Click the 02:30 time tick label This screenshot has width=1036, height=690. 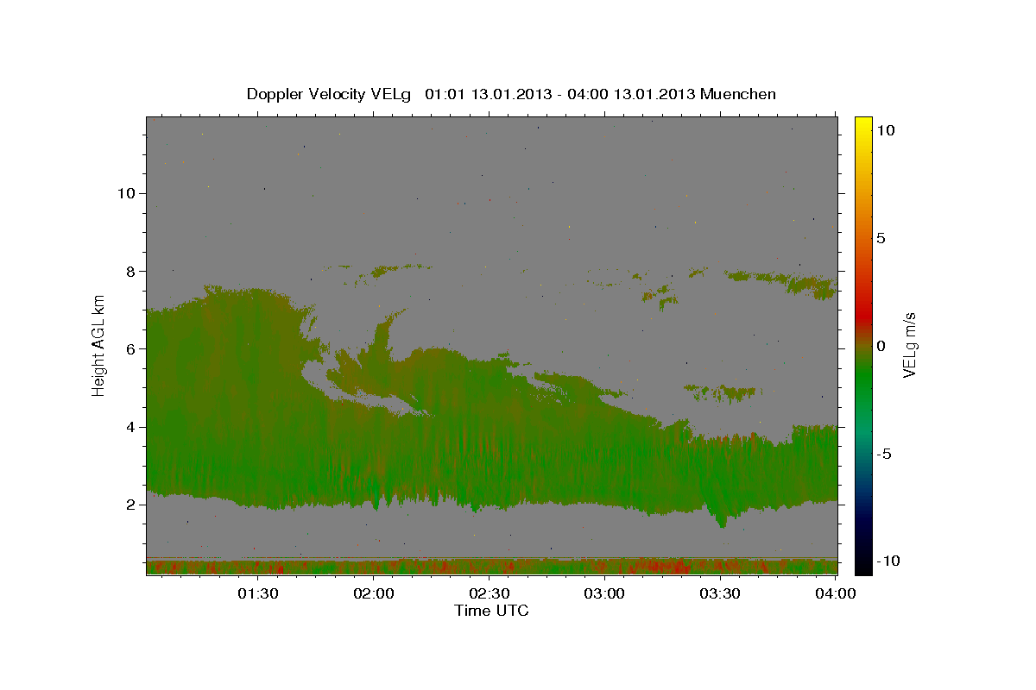(x=489, y=593)
